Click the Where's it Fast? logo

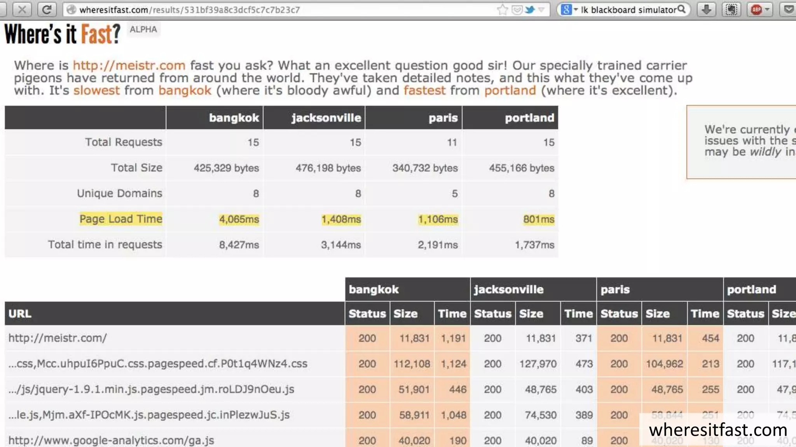[62, 34]
